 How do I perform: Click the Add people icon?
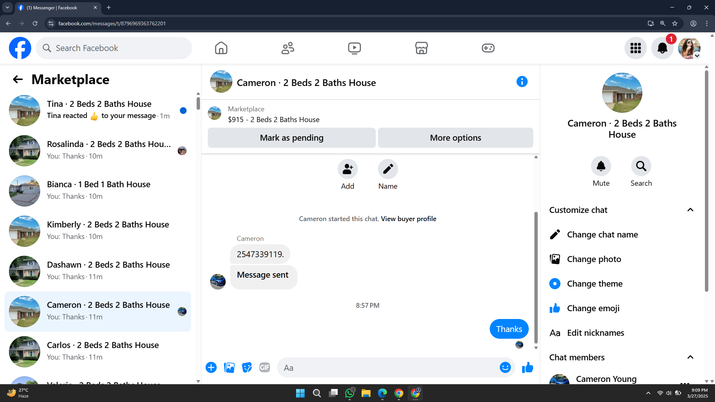[x=348, y=169]
